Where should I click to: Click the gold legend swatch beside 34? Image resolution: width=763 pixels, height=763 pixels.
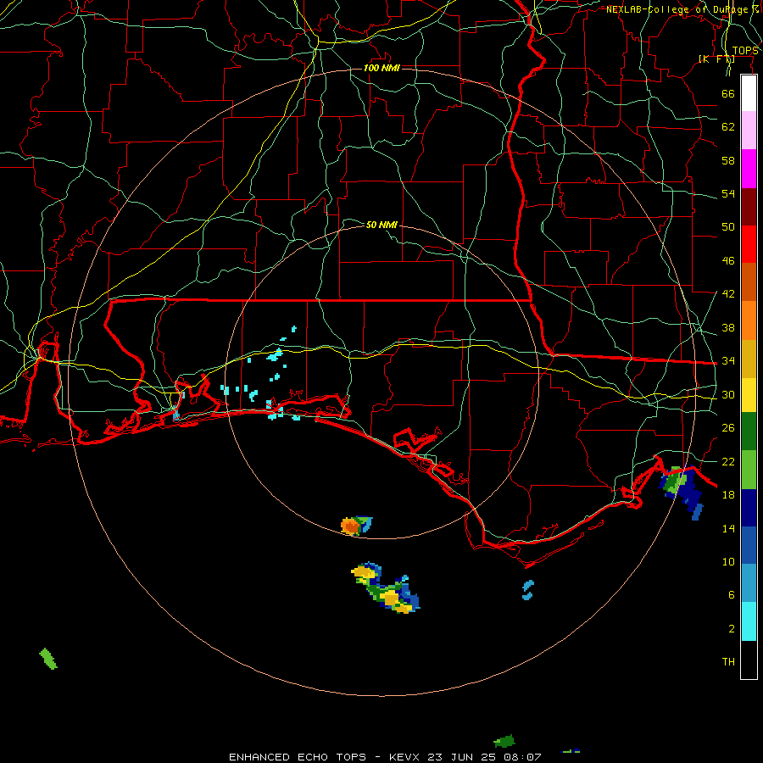[x=749, y=359]
